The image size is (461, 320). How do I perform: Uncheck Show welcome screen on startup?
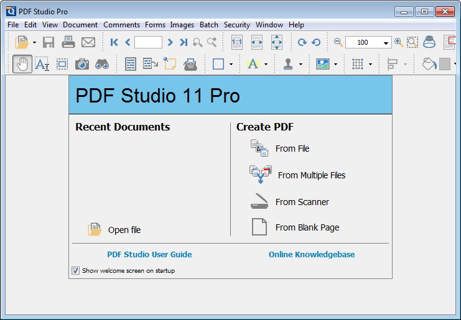point(75,270)
